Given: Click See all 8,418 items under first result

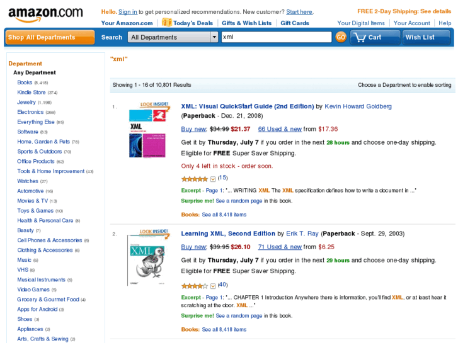Looking at the screenshot, I should (x=224, y=215).
